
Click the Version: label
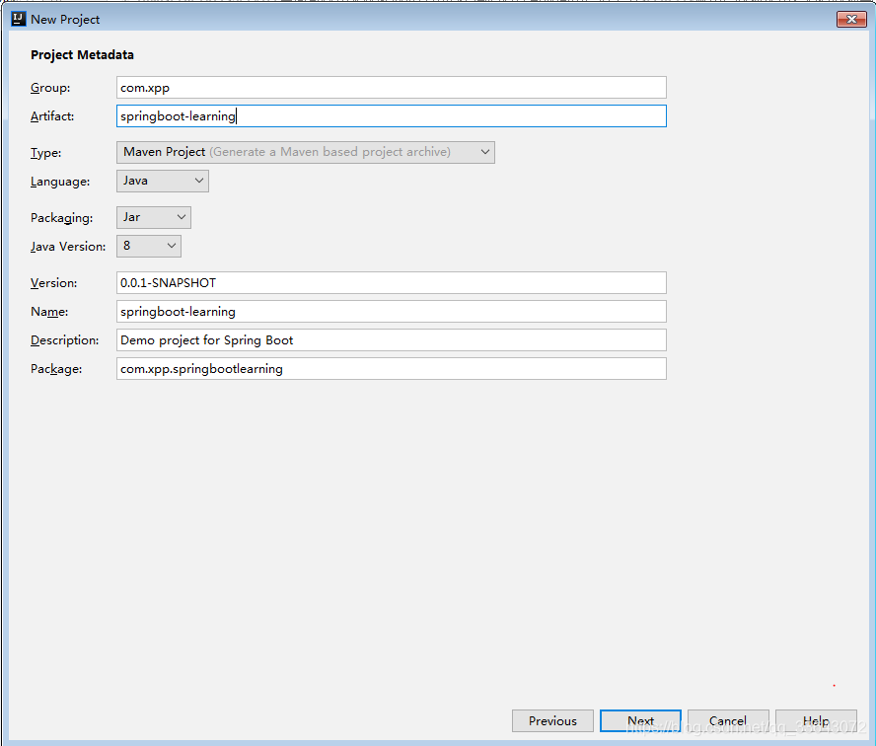coord(54,283)
